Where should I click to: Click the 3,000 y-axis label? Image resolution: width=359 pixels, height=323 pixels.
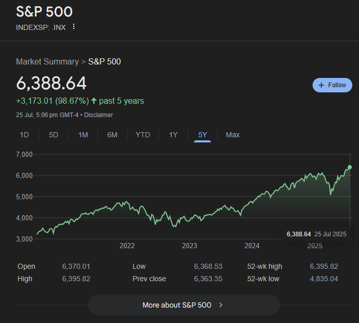point(24,239)
